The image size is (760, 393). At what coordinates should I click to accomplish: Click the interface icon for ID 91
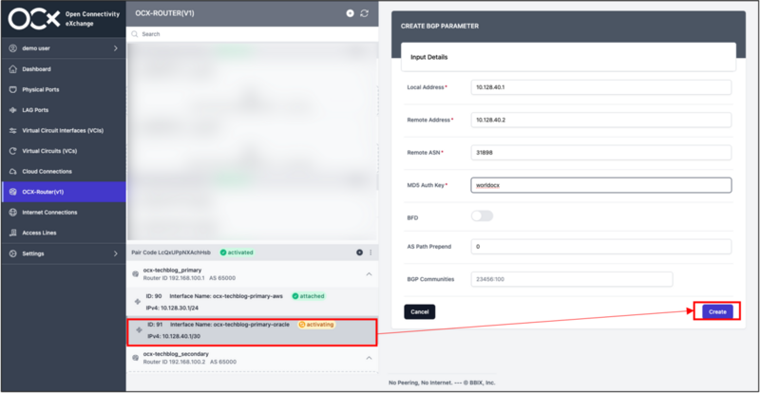(140, 330)
